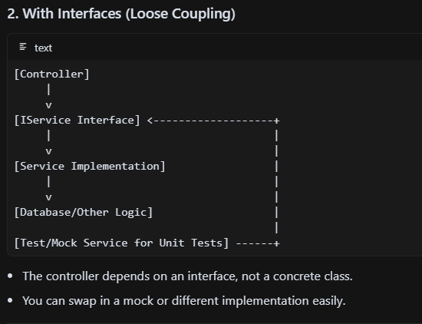This screenshot has height=324, width=422.
Task: Click the bullet dot before 'You can swap'
Action: (x=11, y=300)
